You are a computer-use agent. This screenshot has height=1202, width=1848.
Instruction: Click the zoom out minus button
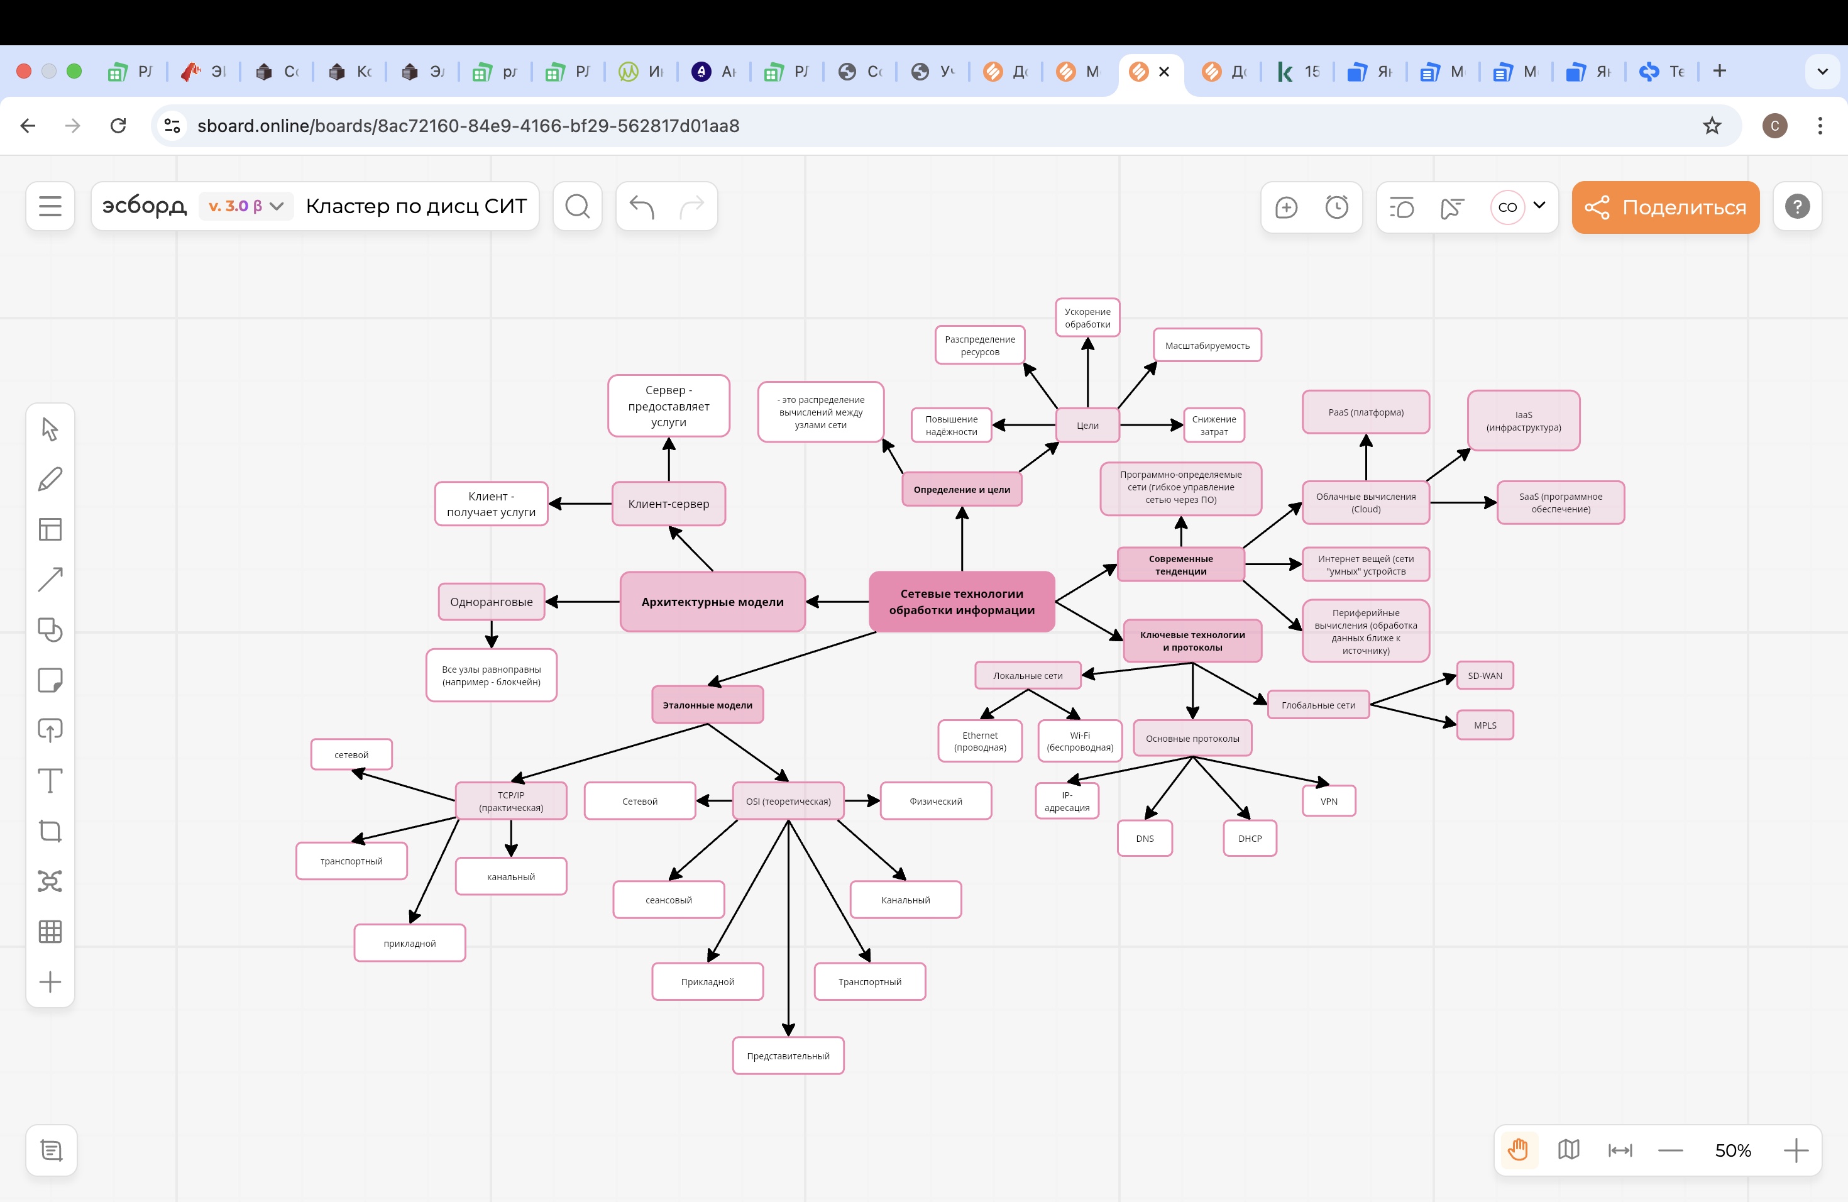pyautogui.click(x=1670, y=1150)
